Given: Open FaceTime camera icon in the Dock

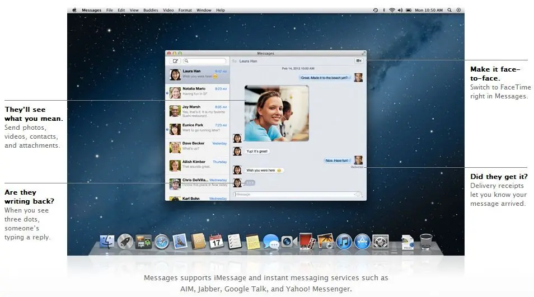Looking at the screenshot, I should [x=289, y=242].
